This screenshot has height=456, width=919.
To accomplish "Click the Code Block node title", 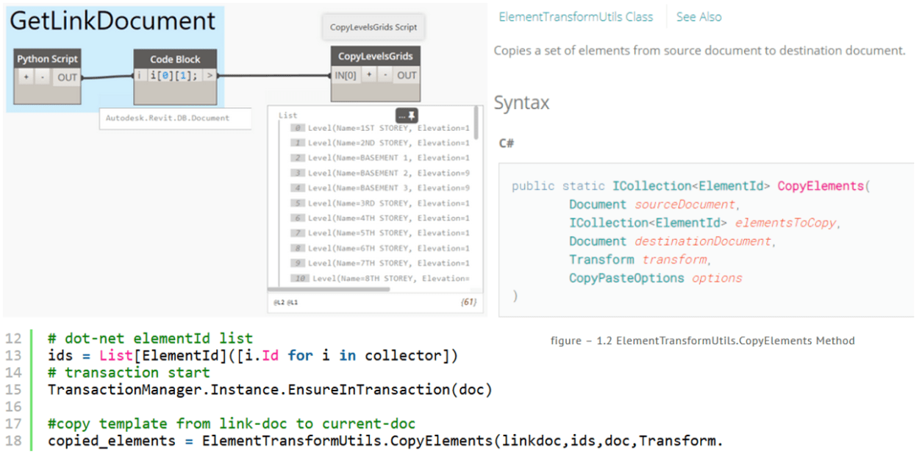I will click(x=175, y=60).
